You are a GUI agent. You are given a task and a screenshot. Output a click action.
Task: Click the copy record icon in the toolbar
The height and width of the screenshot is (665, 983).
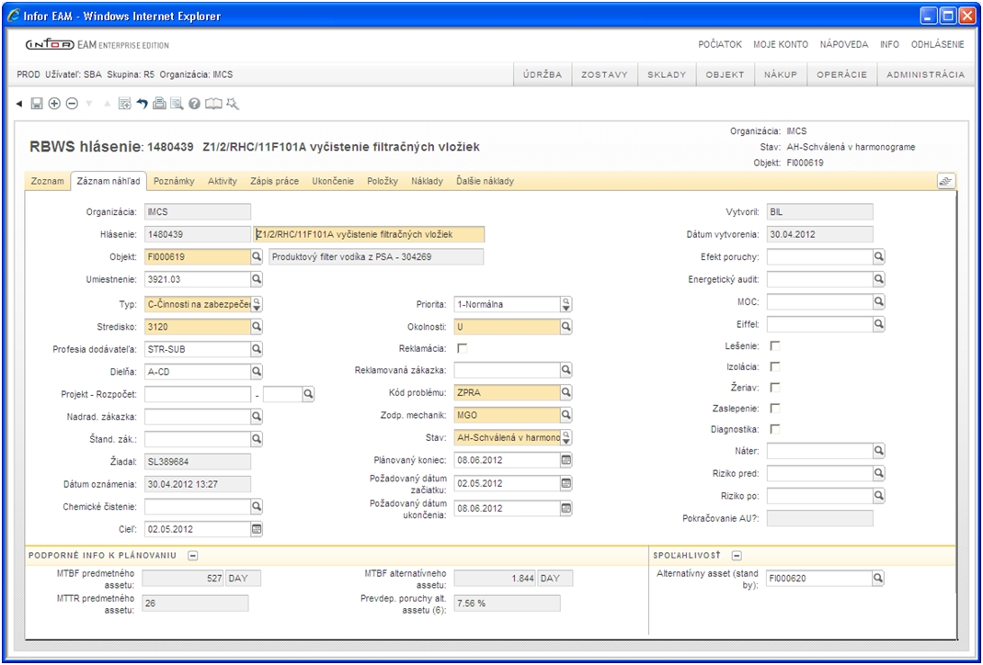point(125,104)
